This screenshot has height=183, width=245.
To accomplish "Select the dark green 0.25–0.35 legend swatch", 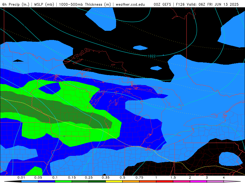I will [x=97, y=181].
